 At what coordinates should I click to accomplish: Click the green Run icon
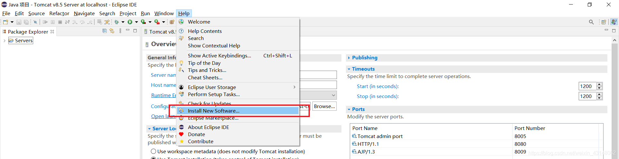(x=130, y=22)
